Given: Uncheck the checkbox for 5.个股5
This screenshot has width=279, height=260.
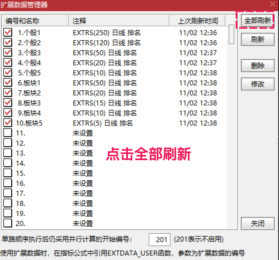Looking at the screenshot, I should pos(7,73).
